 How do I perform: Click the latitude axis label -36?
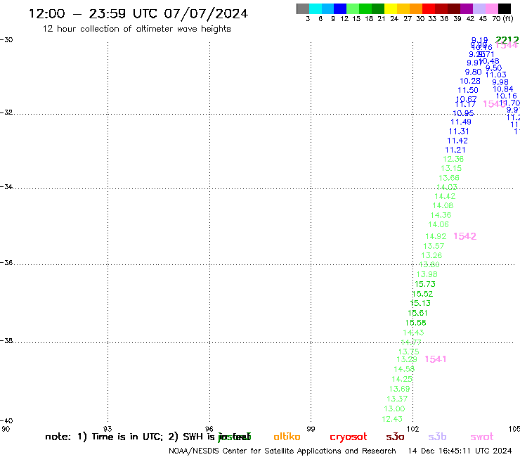point(6,263)
